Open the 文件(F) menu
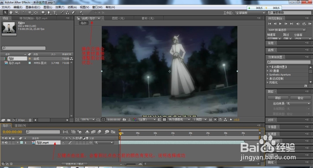 (6, 7)
